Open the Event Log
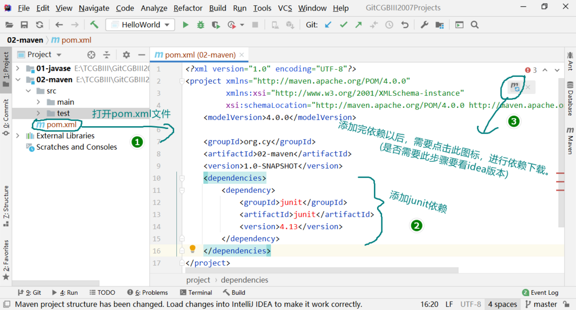Image resolution: width=576 pixels, height=310 pixels. [x=540, y=292]
